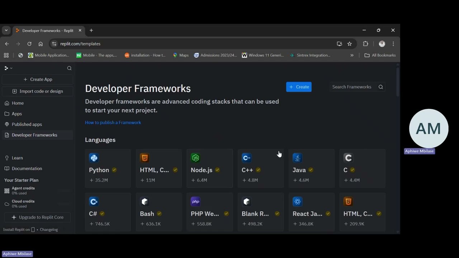Image resolution: width=459 pixels, height=258 pixels.
Task: Open a new browser tab
Action: pos(91,30)
